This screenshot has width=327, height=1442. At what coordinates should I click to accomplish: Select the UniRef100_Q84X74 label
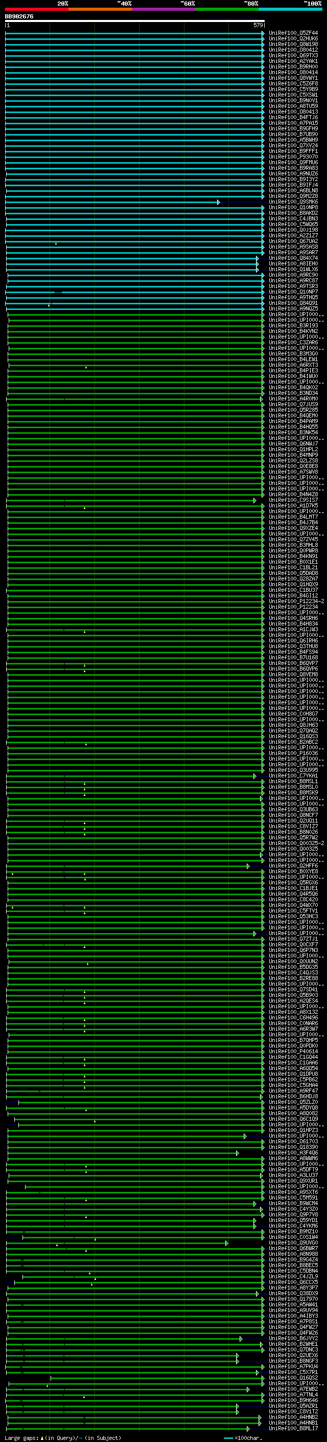point(293,258)
